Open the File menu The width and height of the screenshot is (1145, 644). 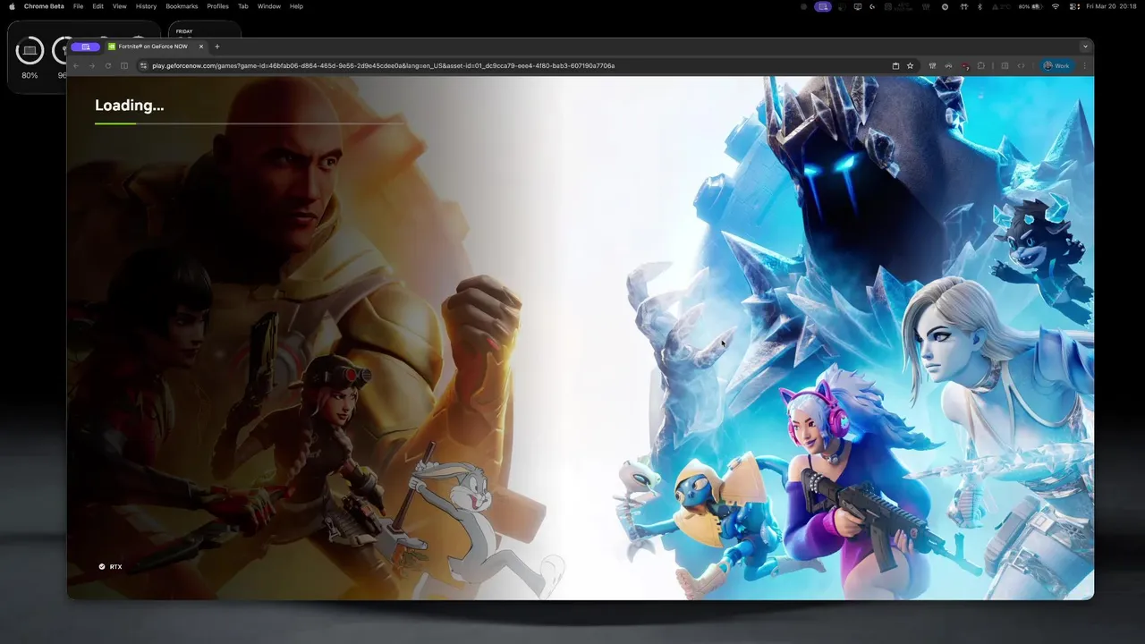click(79, 6)
